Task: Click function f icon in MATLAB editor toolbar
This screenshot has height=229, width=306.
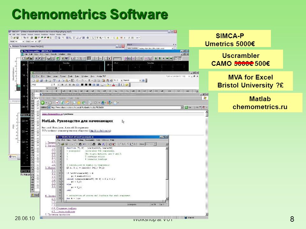Action: click(x=103, y=144)
